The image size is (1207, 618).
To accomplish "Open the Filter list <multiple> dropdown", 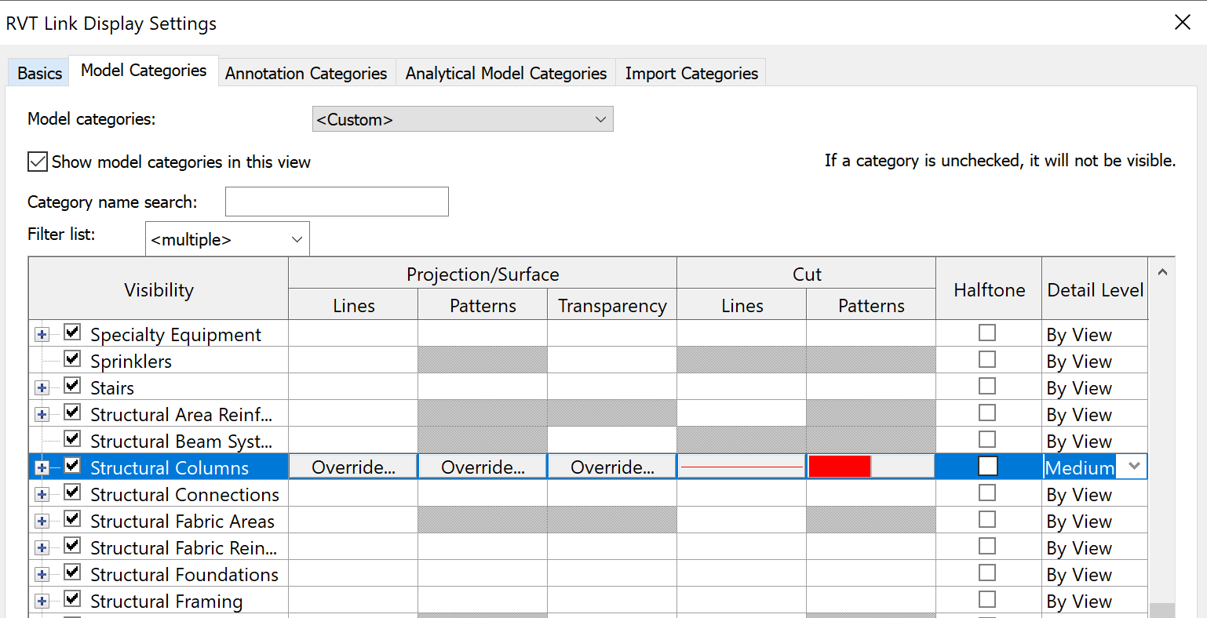I will (x=228, y=239).
